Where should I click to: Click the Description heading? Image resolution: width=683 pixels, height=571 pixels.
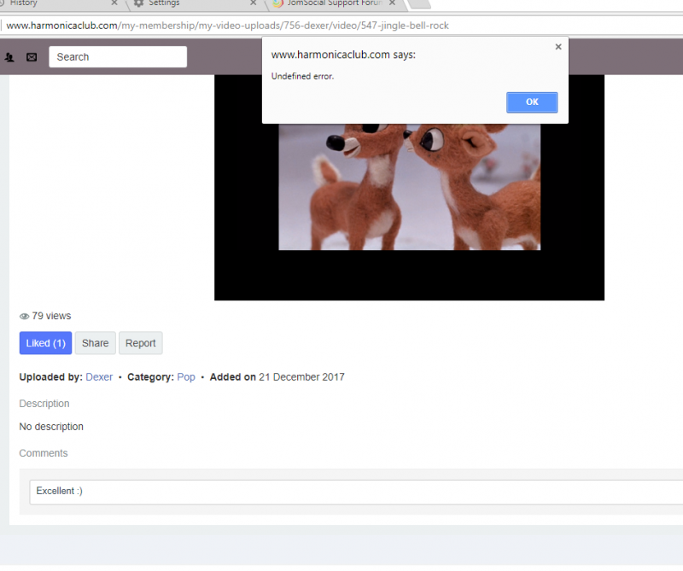click(x=44, y=404)
